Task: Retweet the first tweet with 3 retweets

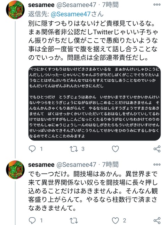Action: coord(74,149)
